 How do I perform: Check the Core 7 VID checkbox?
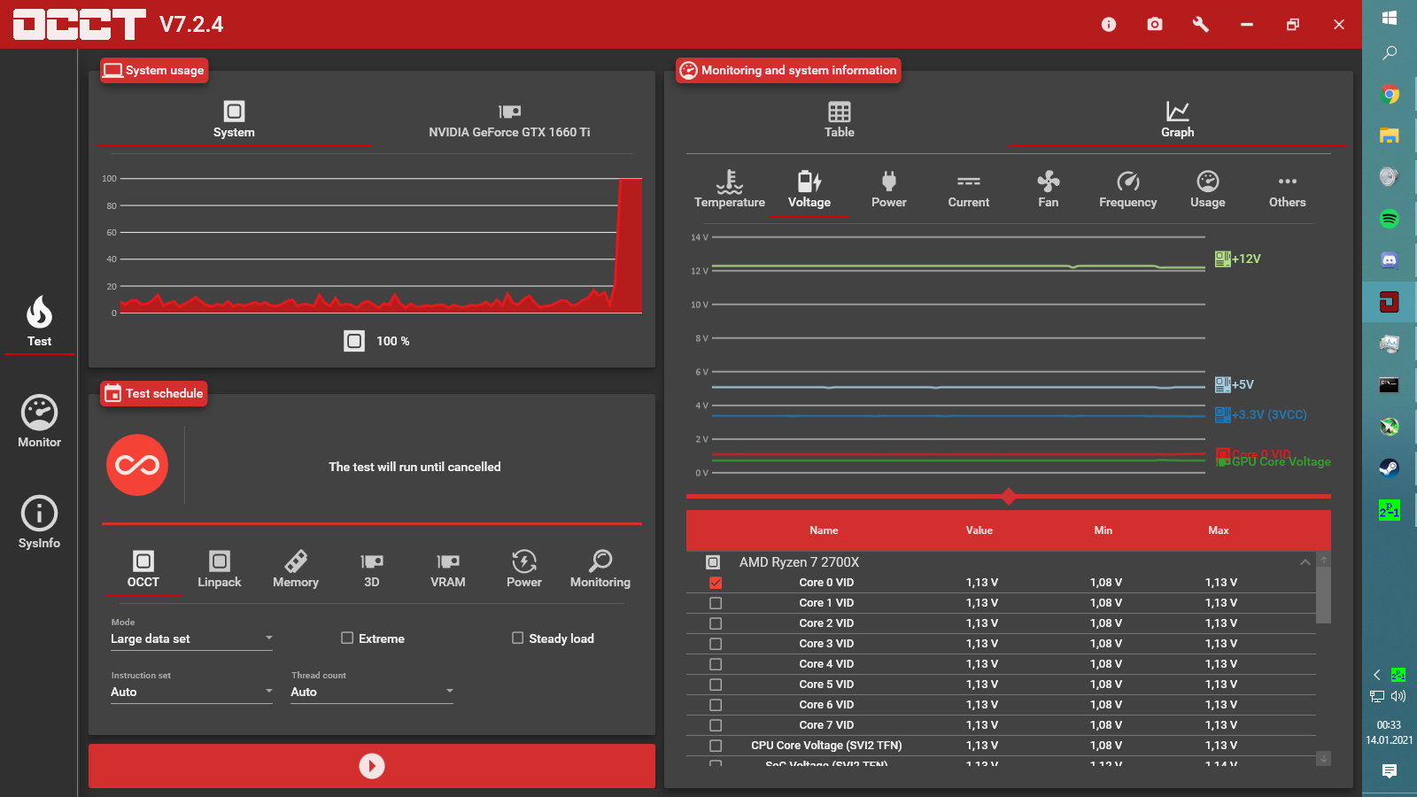pos(716,725)
